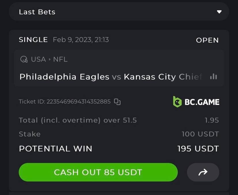Open match statistics bar chart icon
Viewport: 238px width, 195px height.
click(x=214, y=77)
